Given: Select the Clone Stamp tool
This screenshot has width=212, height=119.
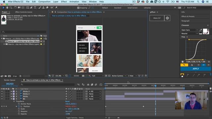Looking at the screenshot, I should coord(43,8).
